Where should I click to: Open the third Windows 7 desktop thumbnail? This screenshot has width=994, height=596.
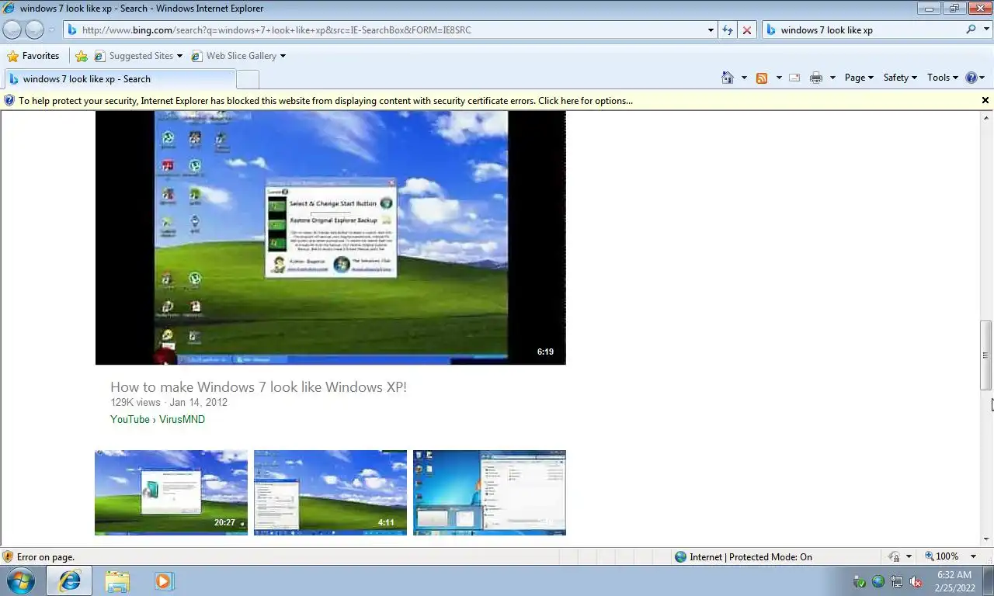[489, 493]
